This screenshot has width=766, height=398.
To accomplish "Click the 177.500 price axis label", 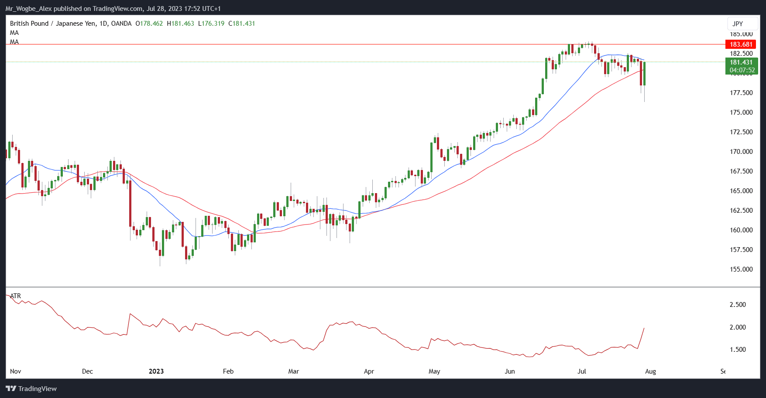I will pos(741,92).
